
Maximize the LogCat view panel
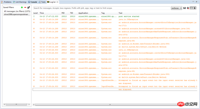tap(196, 1)
